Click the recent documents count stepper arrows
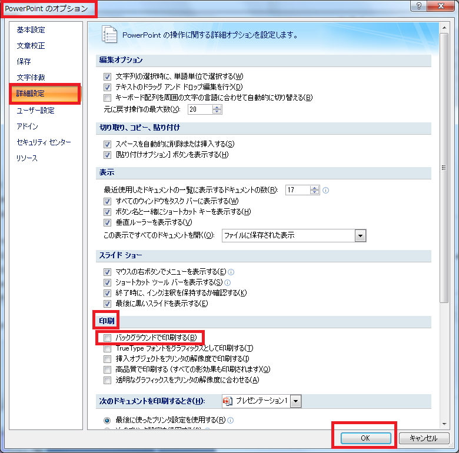This screenshot has height=453, width=459. pyautogui.click(x=314, y=190)
